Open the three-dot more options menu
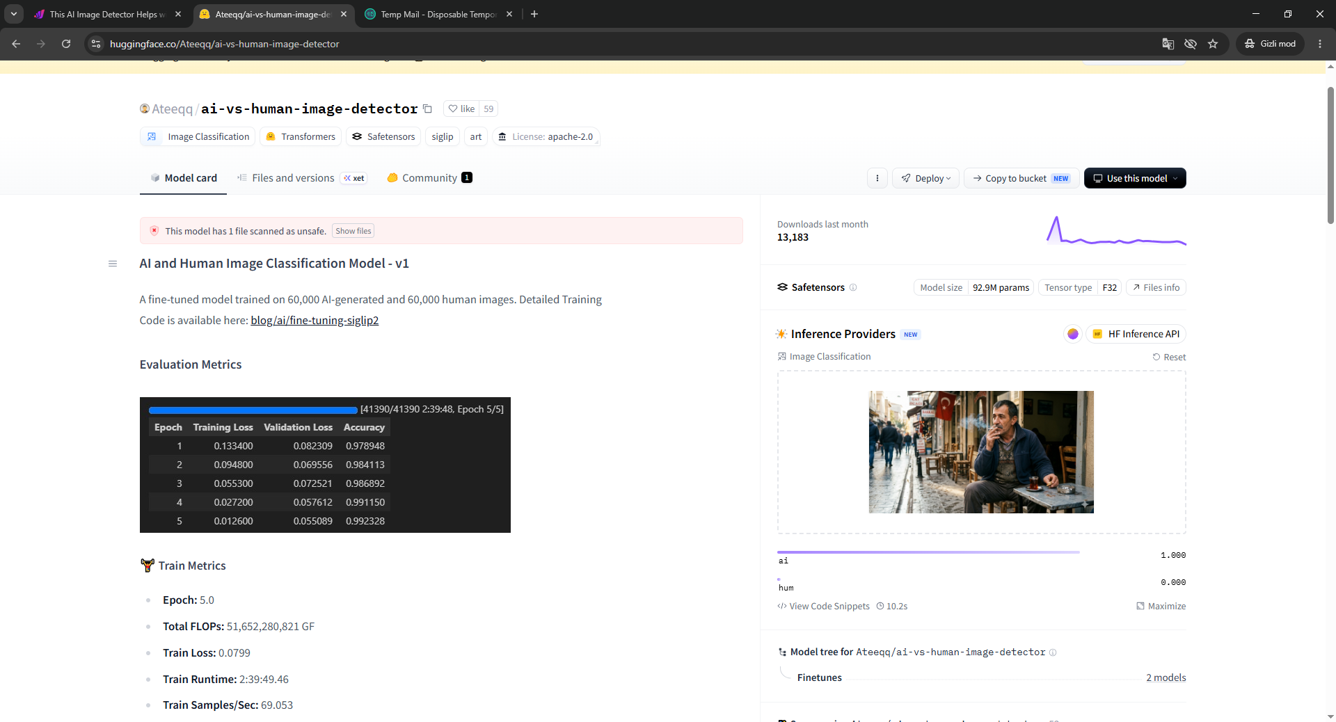Screen dimensions: 1336x722 [x=877, y=178]
